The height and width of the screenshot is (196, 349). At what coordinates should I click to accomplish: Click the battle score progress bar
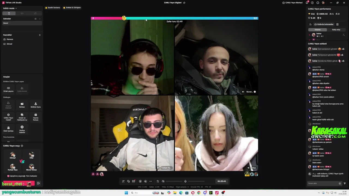[174, 18]
